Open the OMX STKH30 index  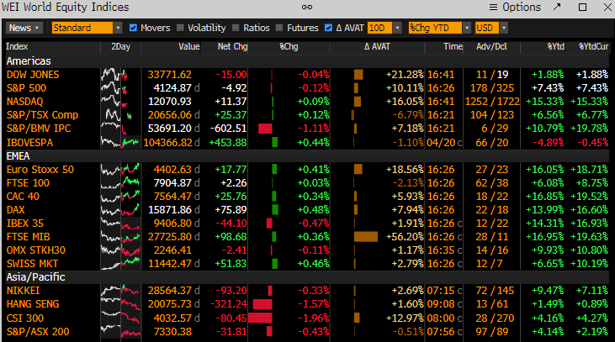point(35,250)
